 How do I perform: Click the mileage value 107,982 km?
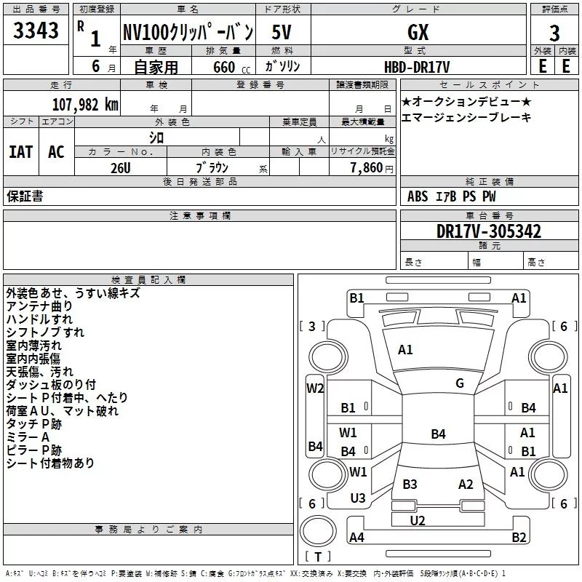[x=85, y=104]
